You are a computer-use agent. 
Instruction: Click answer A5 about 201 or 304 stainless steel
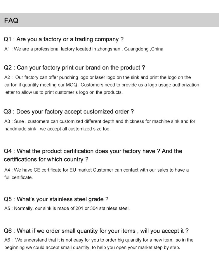click(x=67, y=209)
